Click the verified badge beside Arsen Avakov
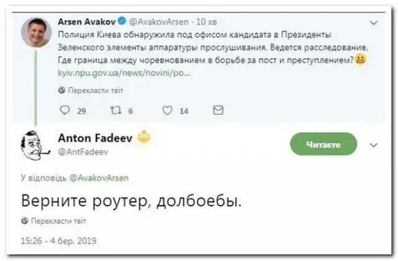The width and height of the screenshot is (398, 261). pos(123,21)
